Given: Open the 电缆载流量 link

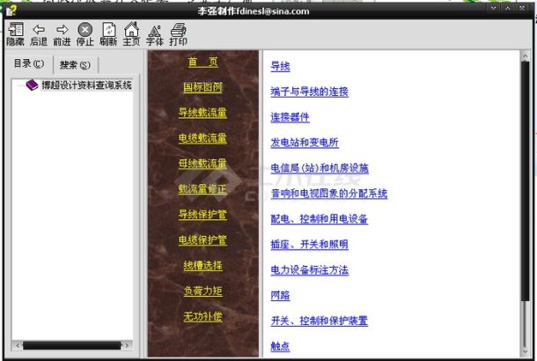Looking at the screenshot, I should 202,138.
